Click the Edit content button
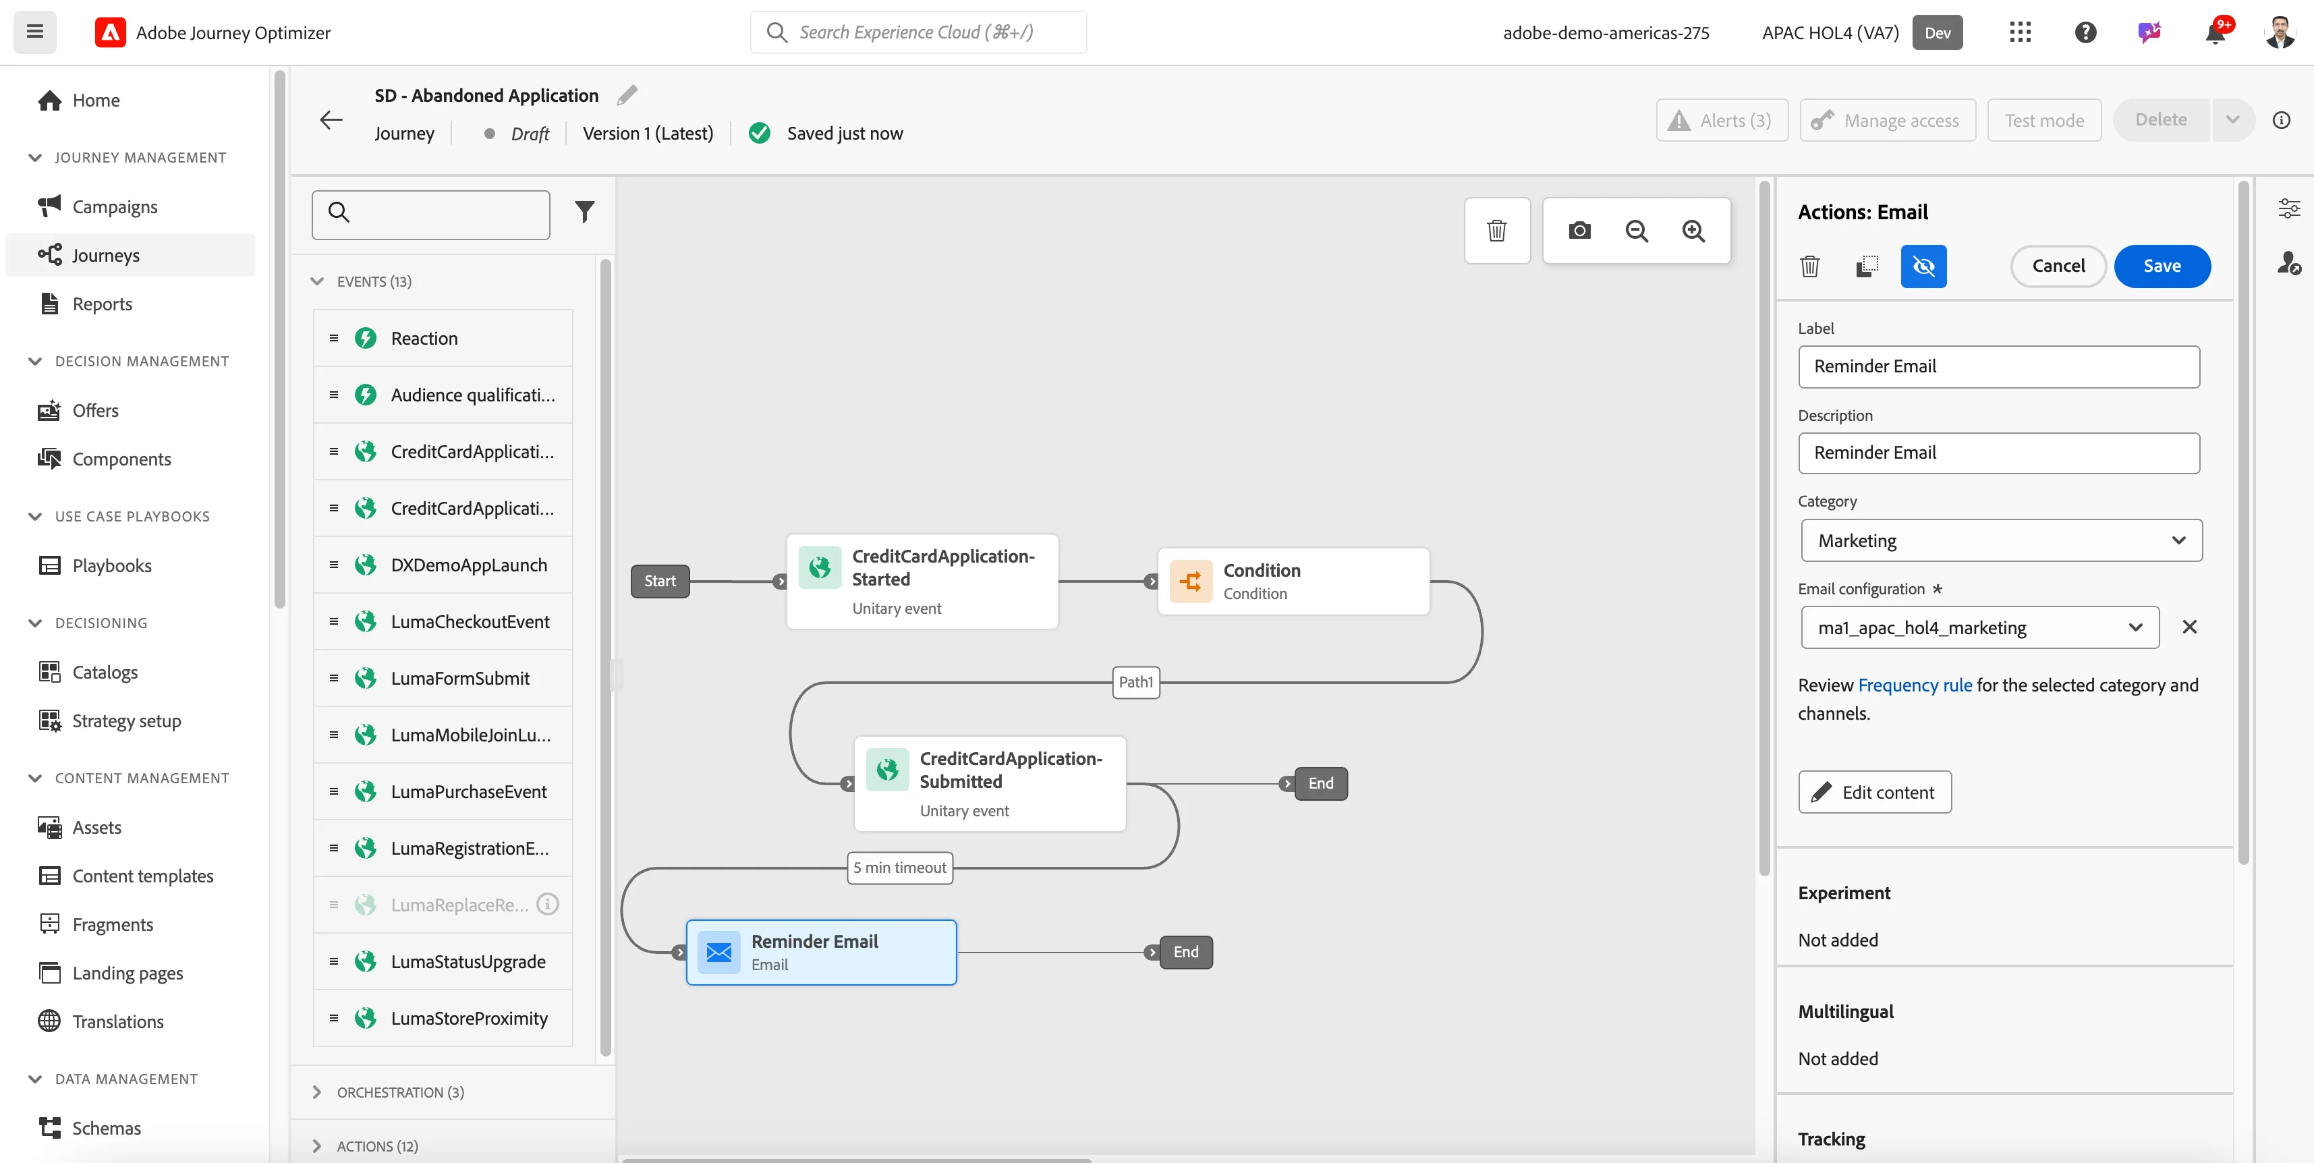 click(1874, 792)
